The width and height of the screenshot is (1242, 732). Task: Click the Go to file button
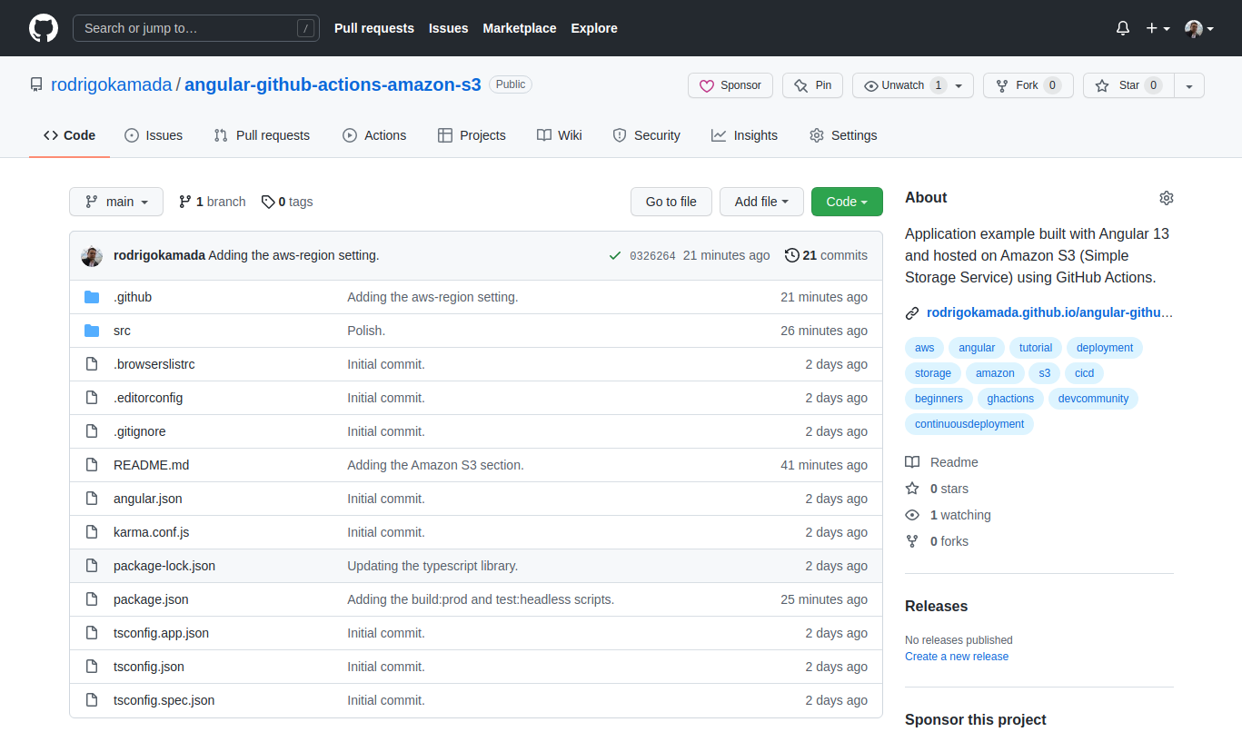[x=671, y=202]
